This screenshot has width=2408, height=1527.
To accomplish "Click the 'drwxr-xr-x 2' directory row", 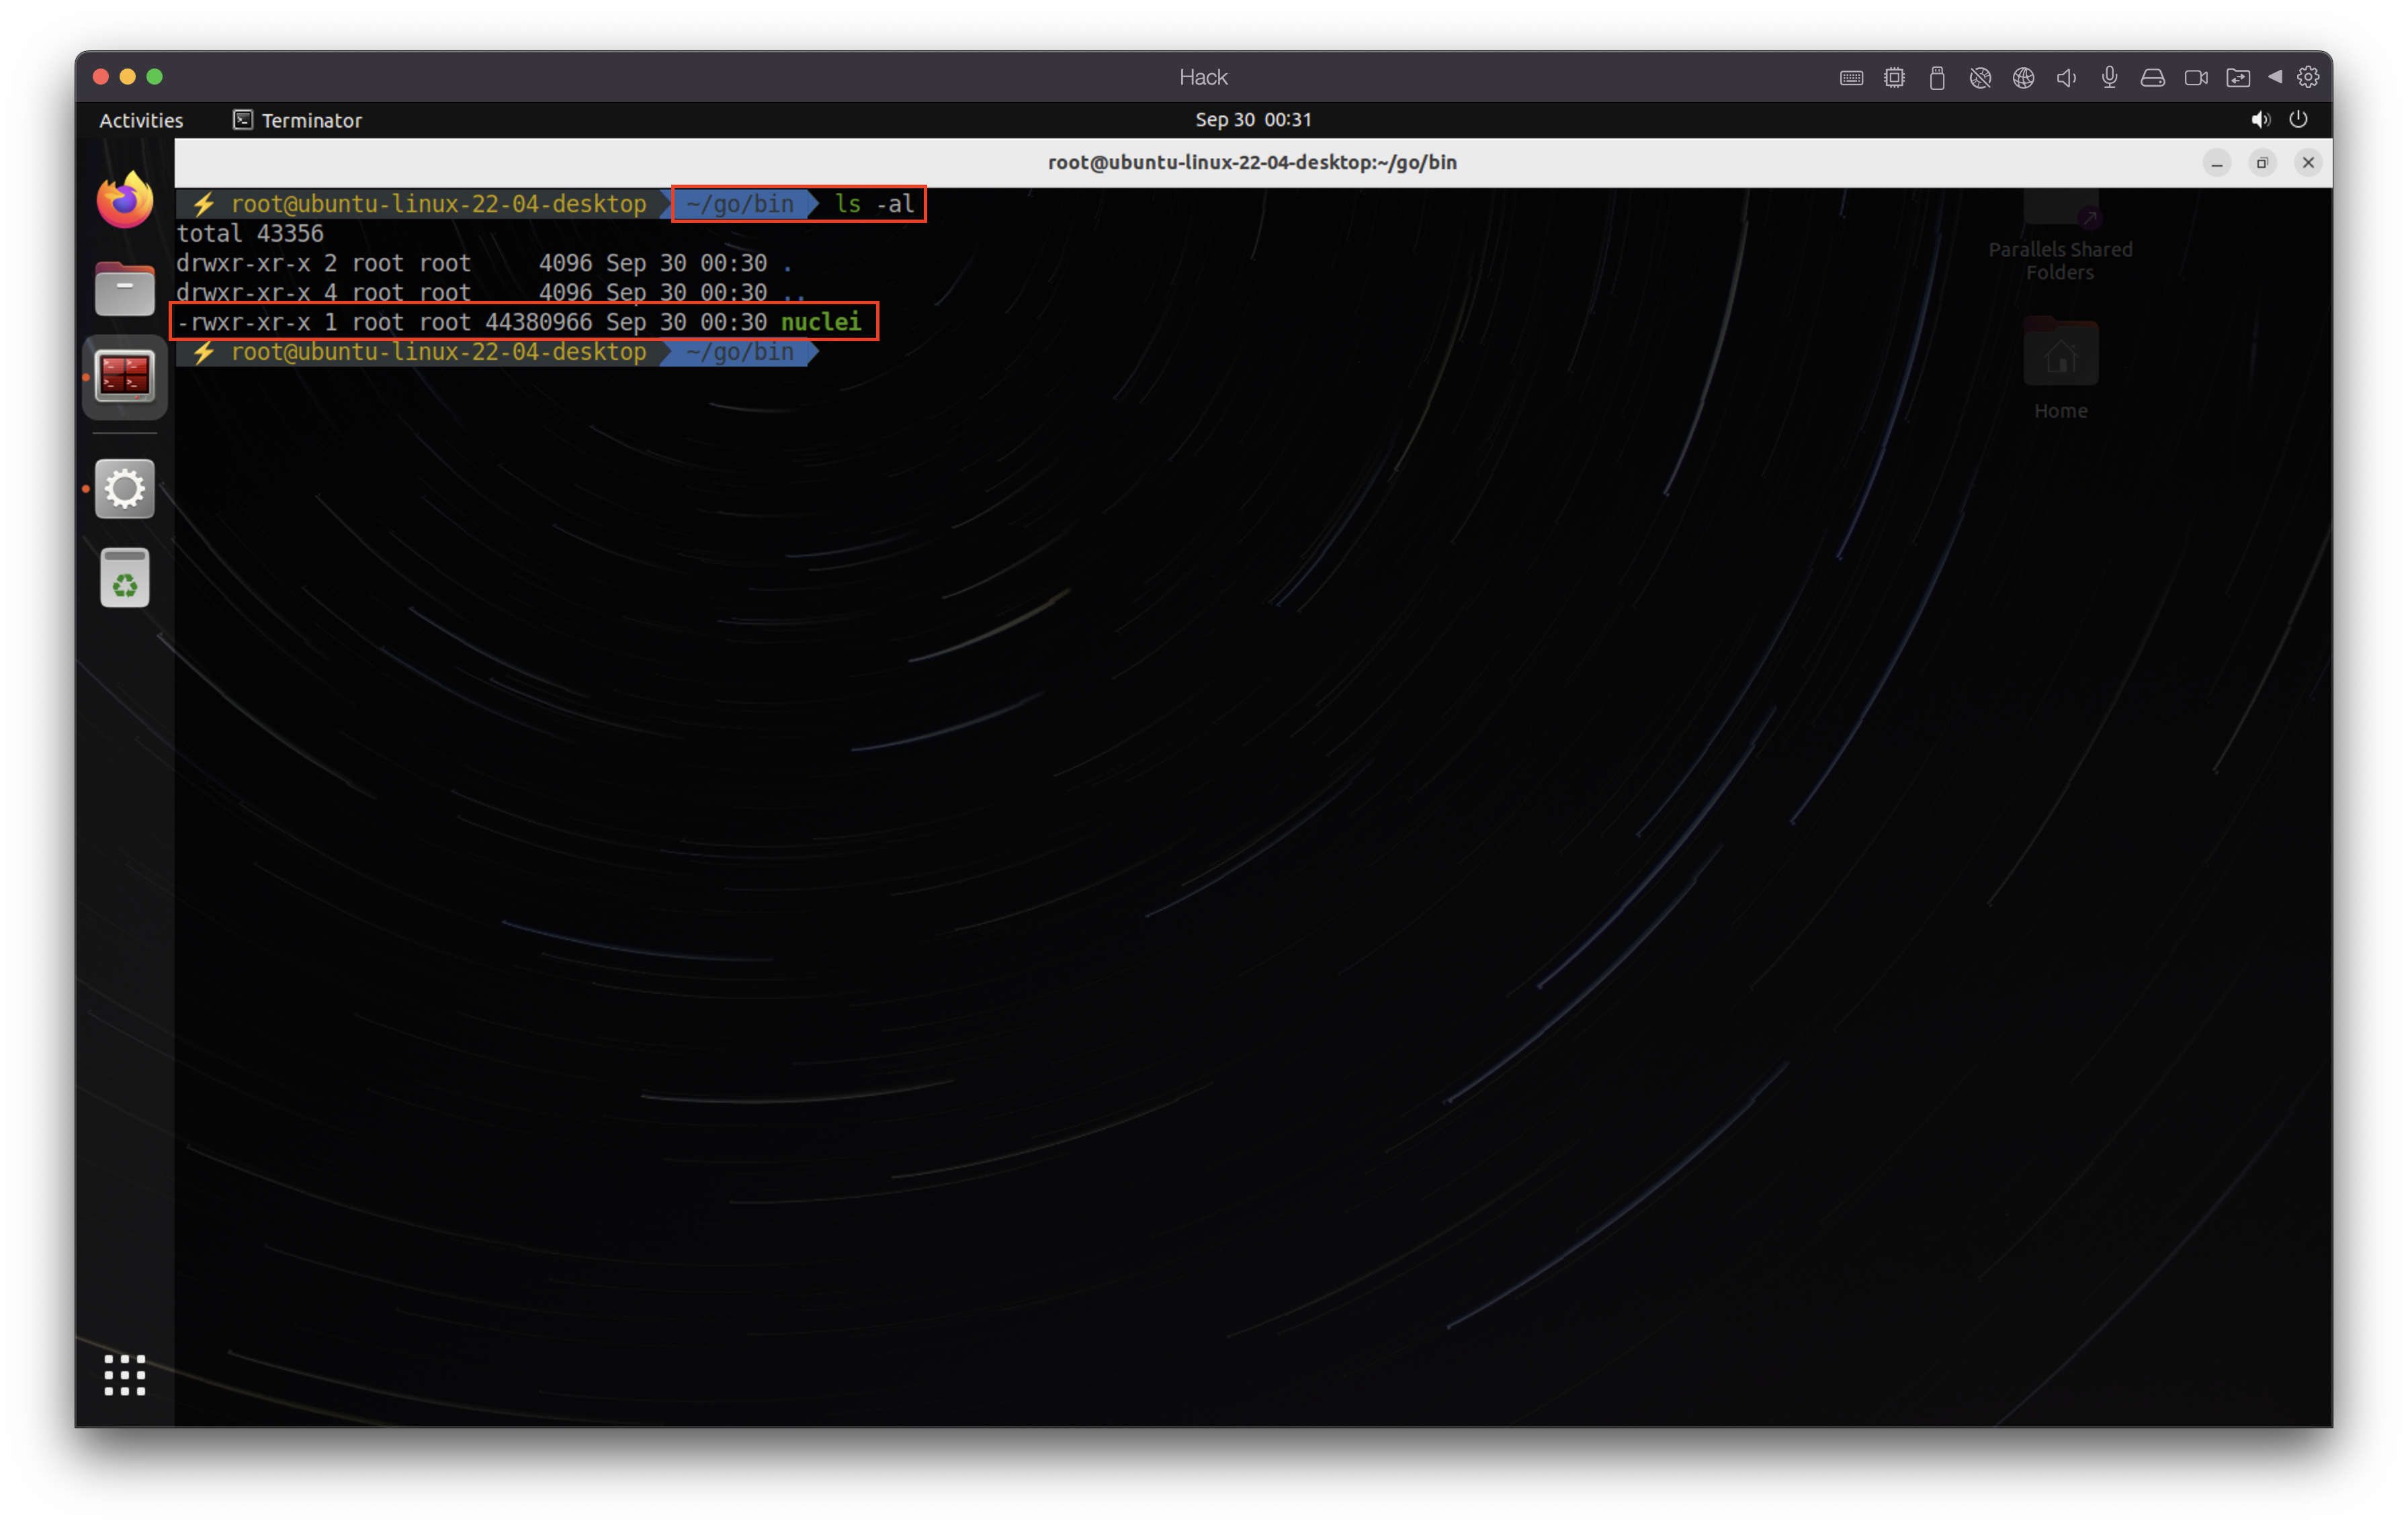I will [x=484, y=263].
